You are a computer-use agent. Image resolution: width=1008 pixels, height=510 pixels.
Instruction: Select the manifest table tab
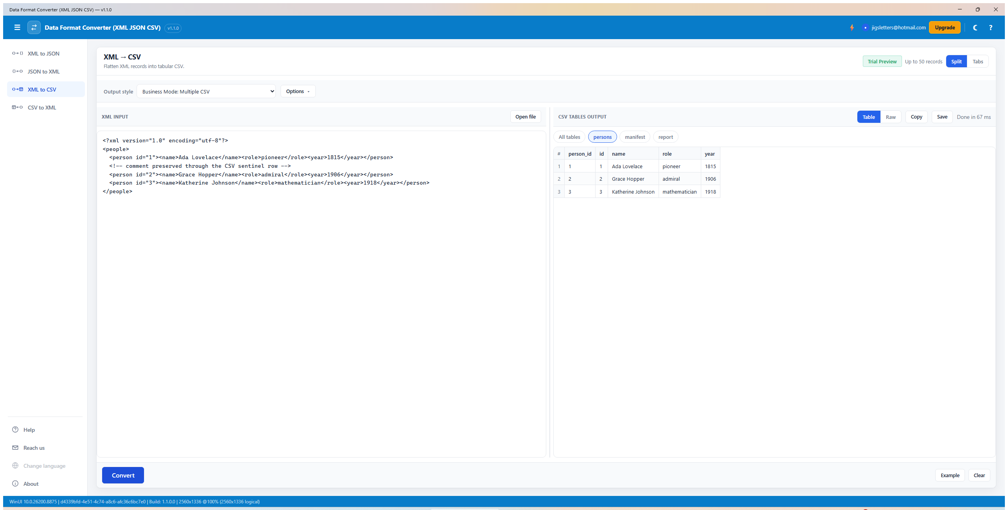pos(635,137)
